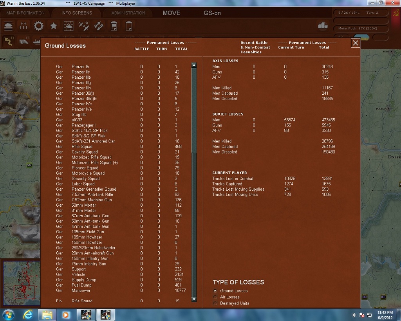Click Soviet Men total value 473465
This screenshot has height=321, width=401.
tap(329, 120)
